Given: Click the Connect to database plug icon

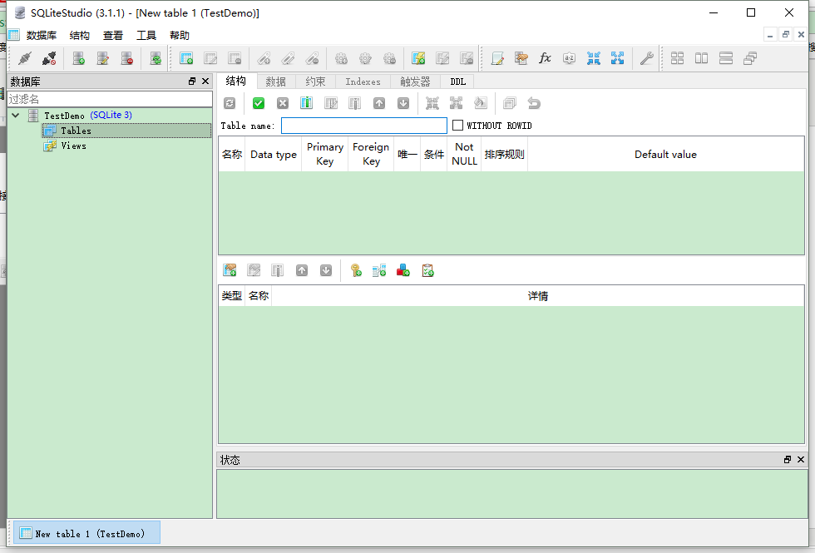Looking at the screenshot, I should [x=25, y=58].
